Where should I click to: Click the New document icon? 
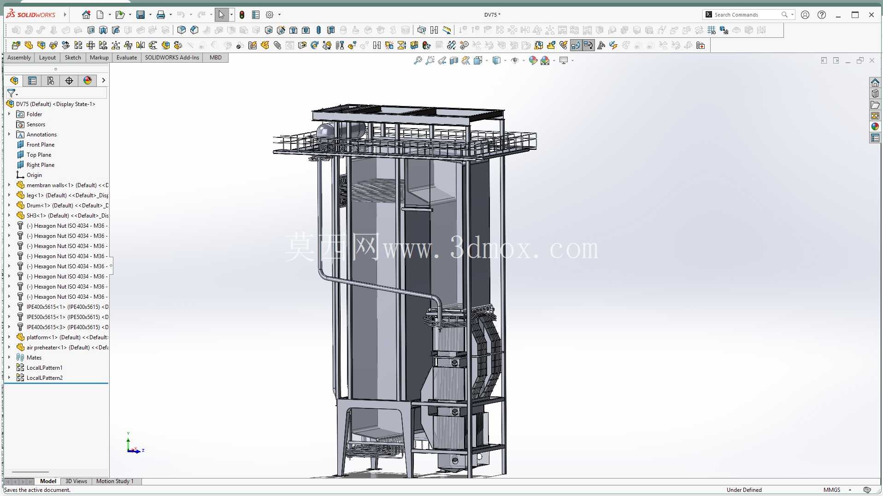[x=100, y=15]
